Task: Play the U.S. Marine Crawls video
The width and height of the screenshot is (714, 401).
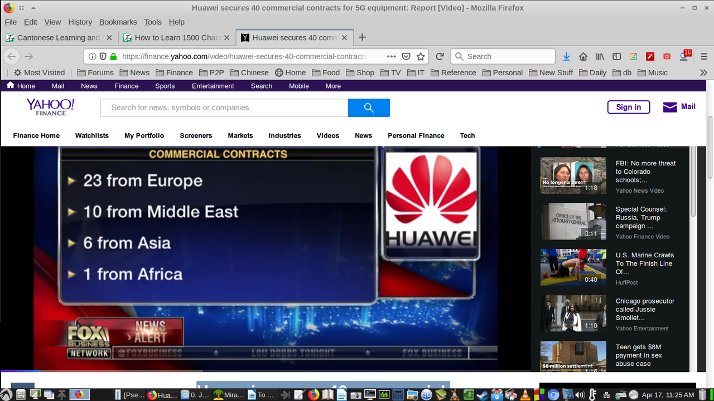Action: (x=573, y=267)
